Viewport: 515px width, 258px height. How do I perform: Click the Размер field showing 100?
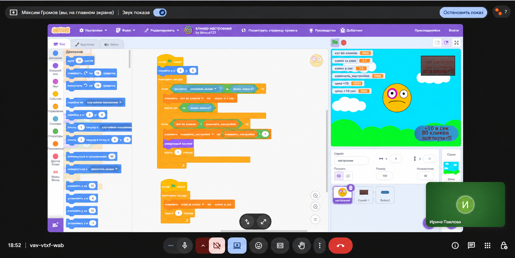point(385,176)
